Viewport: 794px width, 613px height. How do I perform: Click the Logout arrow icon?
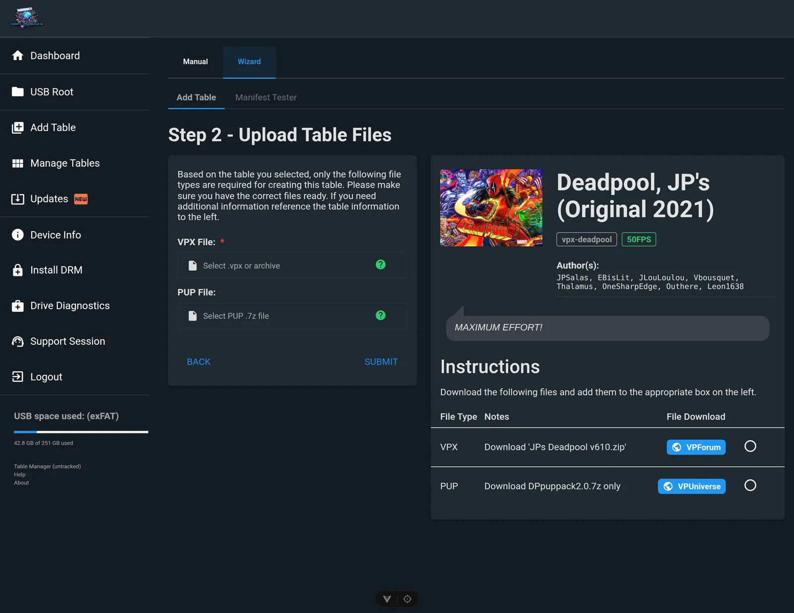(18, 377)
